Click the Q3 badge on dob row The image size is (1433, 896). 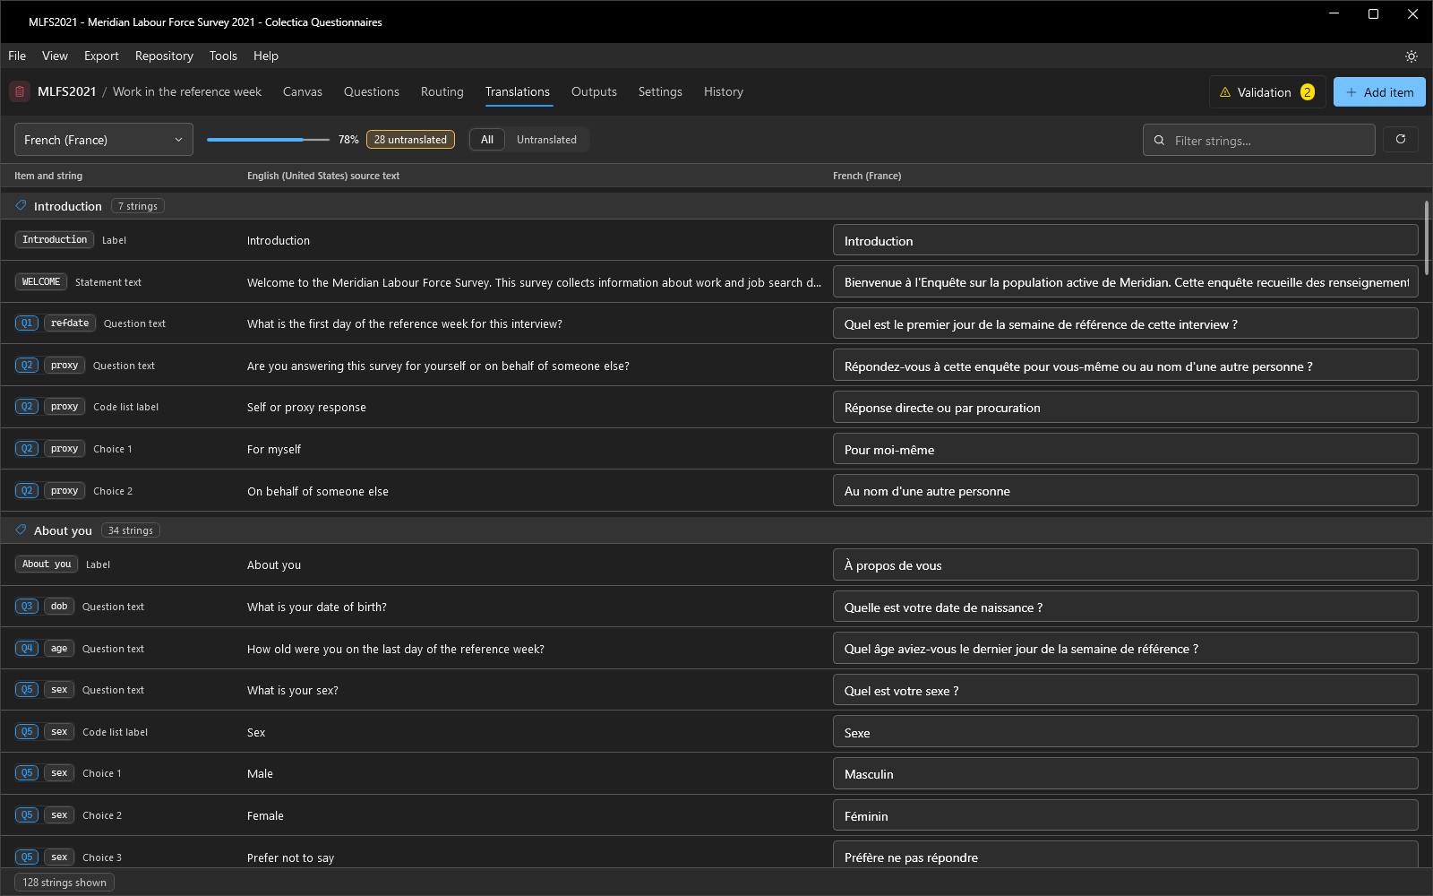pos(27,607)
